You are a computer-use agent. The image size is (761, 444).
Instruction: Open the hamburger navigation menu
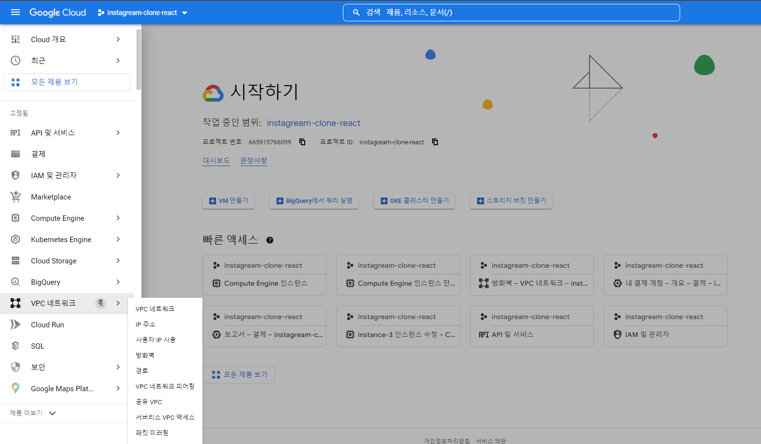pyautogui.click(x=16, y=12)
